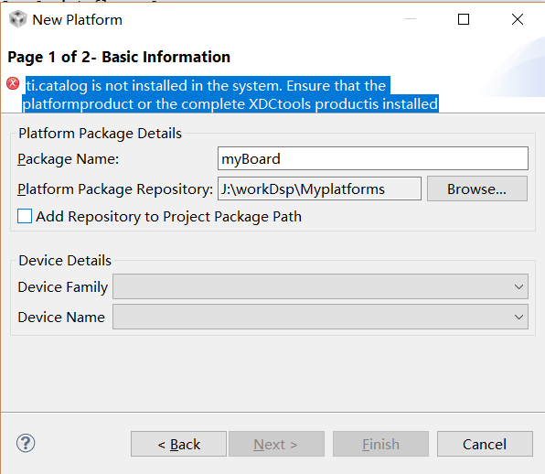Open the Device Family dropdown
Image resolution: width=545 pixels, height=474 pixels.
click(320, 286)
